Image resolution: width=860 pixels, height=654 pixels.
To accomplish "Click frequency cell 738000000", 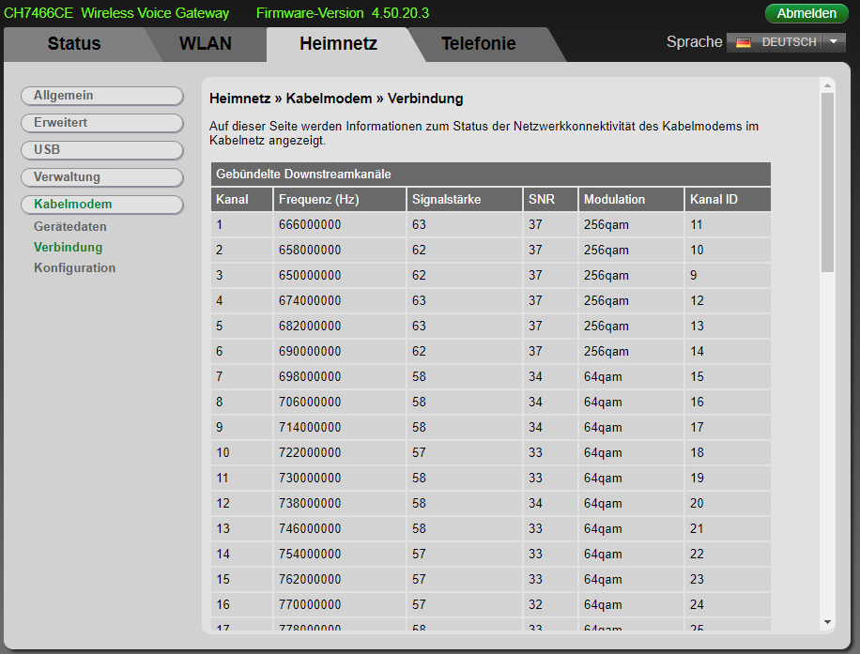I will point(340,503).
